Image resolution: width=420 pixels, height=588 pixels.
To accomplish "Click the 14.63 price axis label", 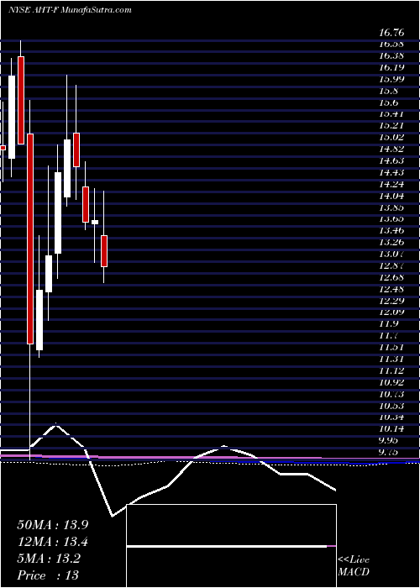I will tap(391, 161).
